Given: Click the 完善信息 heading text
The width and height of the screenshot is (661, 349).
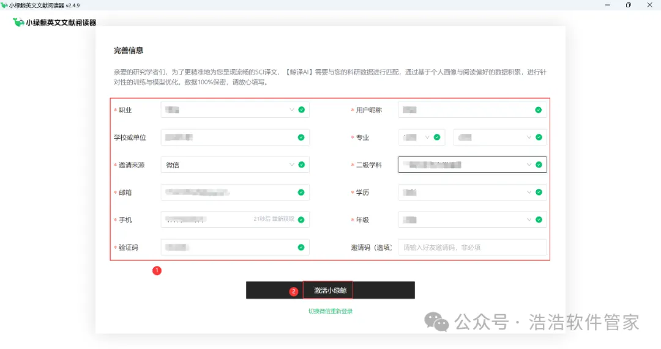Looking at the screenshot, I should tap(128, 51).
